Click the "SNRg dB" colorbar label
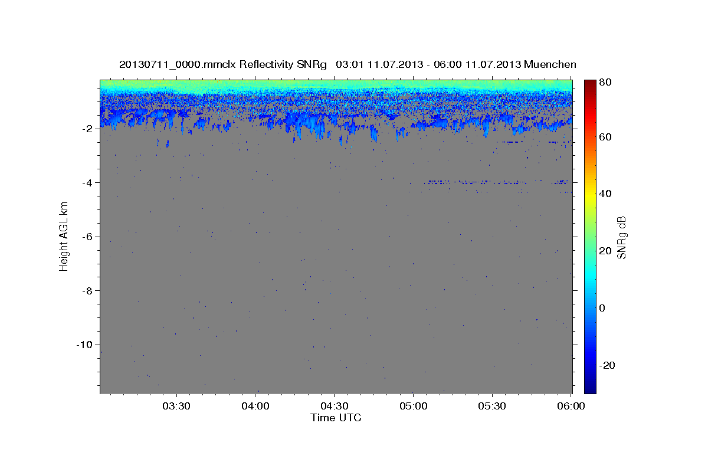 coord(621,237)
